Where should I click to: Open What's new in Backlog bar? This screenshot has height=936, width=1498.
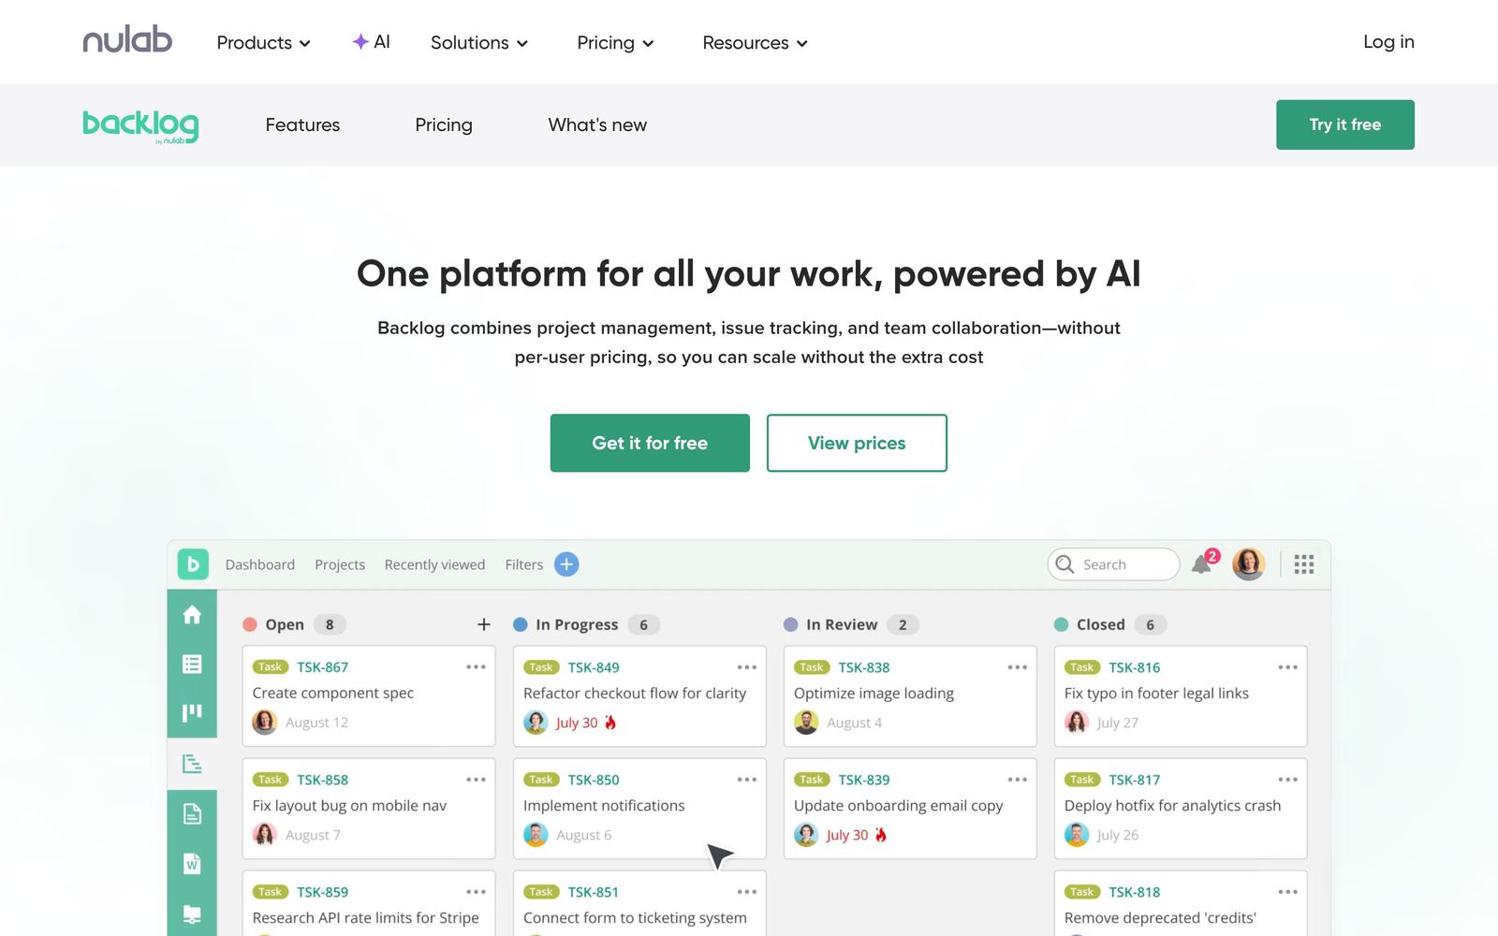click(597, 124)
